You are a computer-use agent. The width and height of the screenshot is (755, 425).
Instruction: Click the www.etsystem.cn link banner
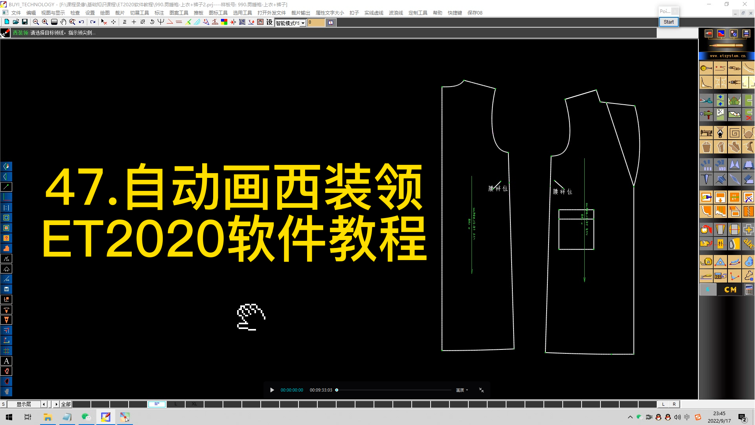click(727, 56)
